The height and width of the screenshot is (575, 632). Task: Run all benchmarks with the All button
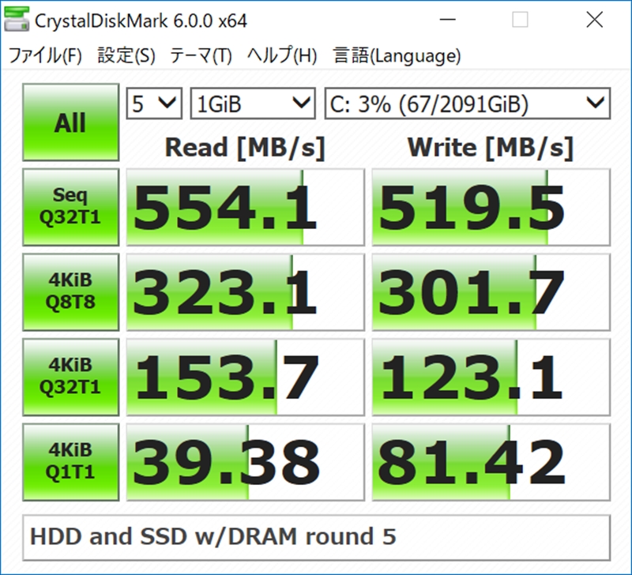pos(70,122)
